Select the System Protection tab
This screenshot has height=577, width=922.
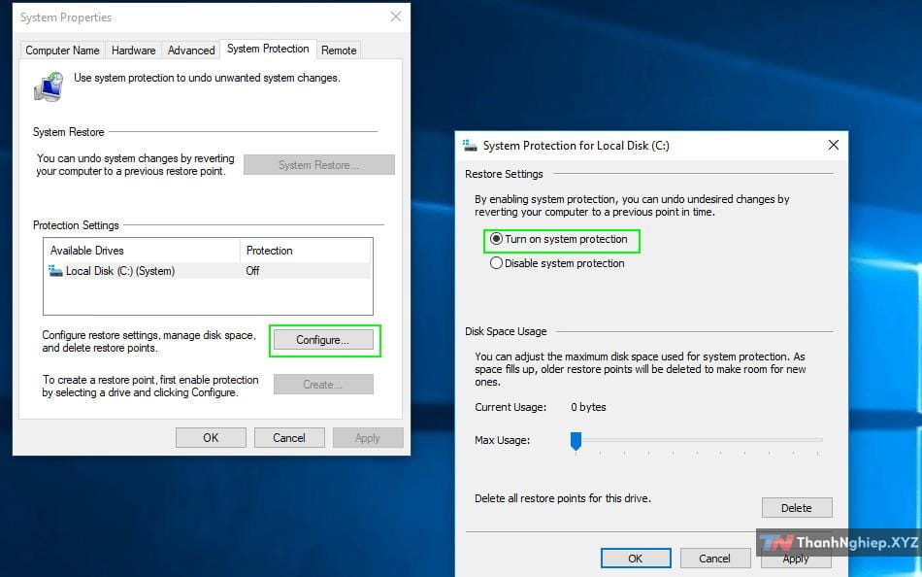(x=268, y=49)
